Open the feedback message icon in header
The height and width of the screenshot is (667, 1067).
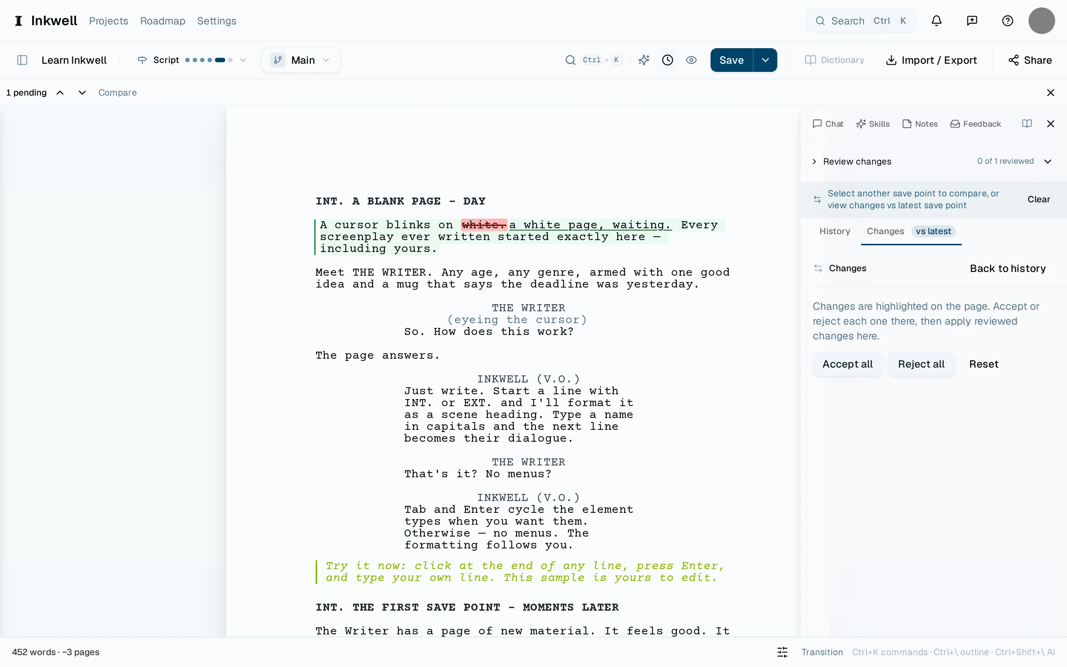(x=972, y=21)
